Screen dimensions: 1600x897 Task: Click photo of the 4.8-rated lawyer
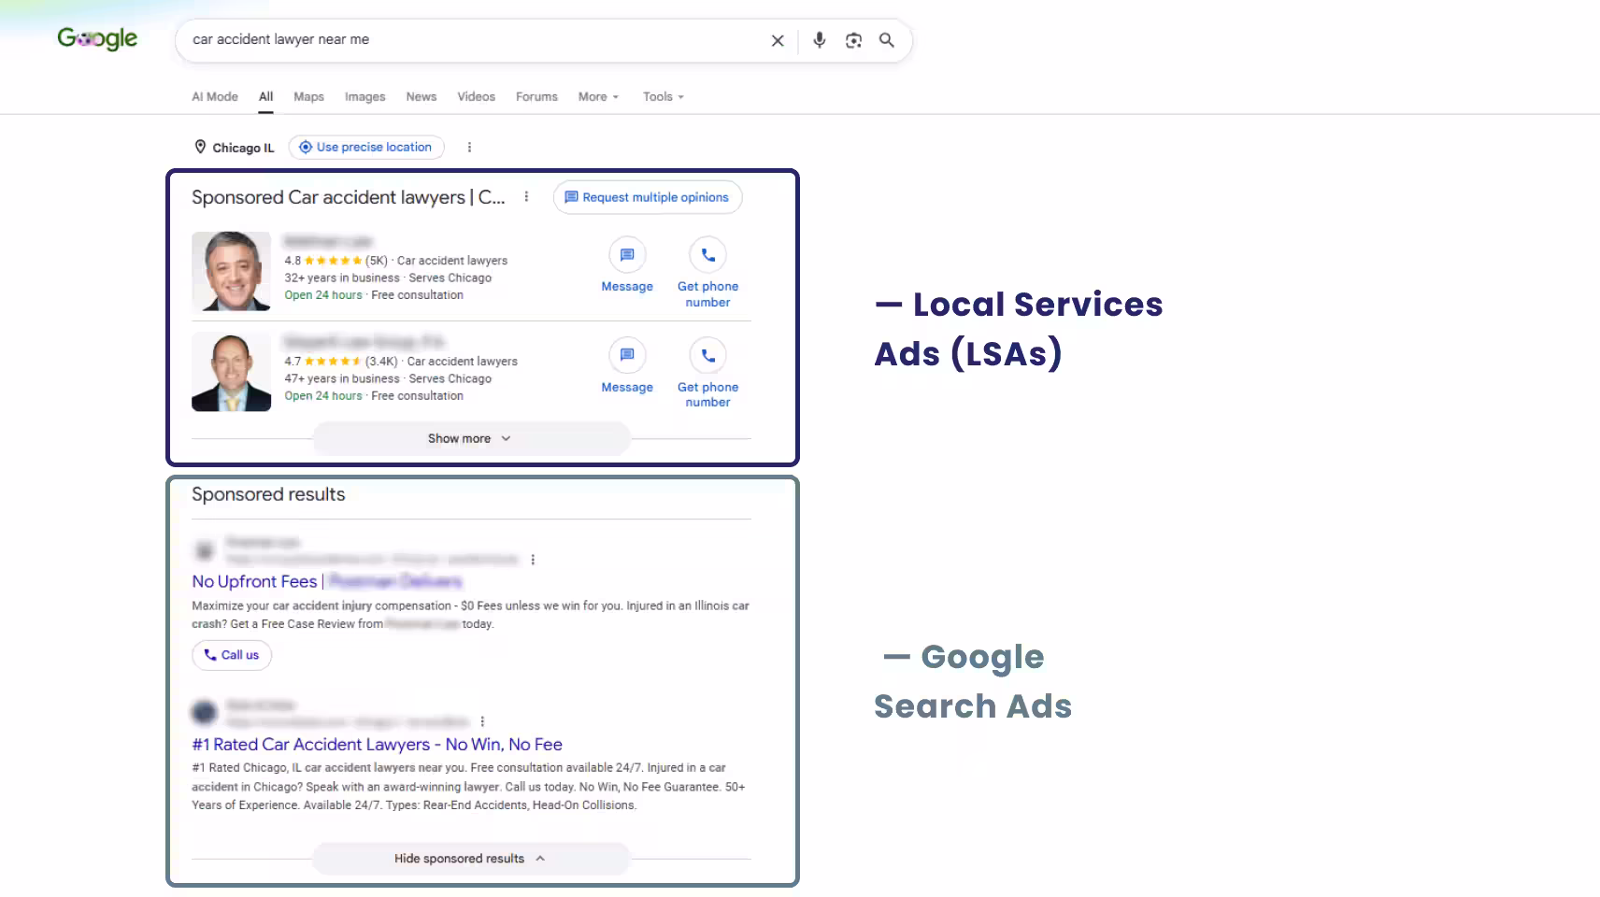[232, 271]
